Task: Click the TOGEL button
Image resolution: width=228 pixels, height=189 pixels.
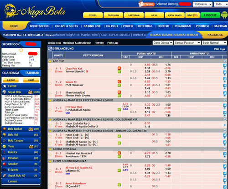Action: tap(93, 15)
